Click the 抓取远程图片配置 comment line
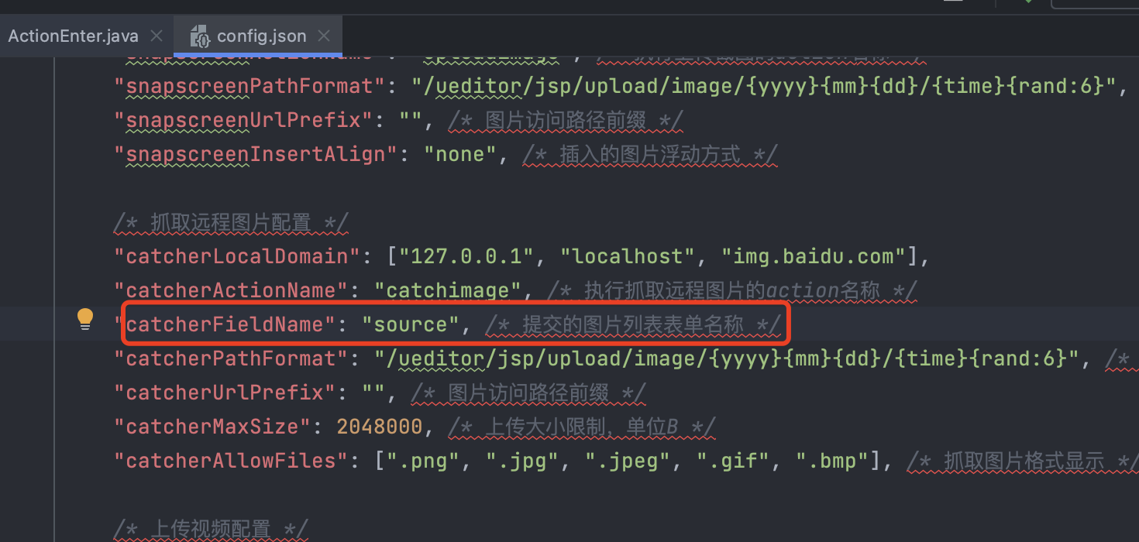Screen dimensions: 1139x542 pyautogui.click(x=231, y=222)
